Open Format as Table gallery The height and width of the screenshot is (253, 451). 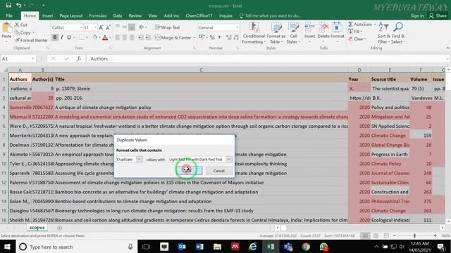pyautogui.click(x=276, y=33)
